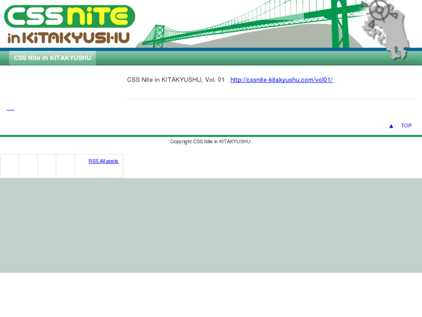Select the "CSS Nite in KITAKYUSHU, Vol. 01" text
422x317 pixels.
176,80
